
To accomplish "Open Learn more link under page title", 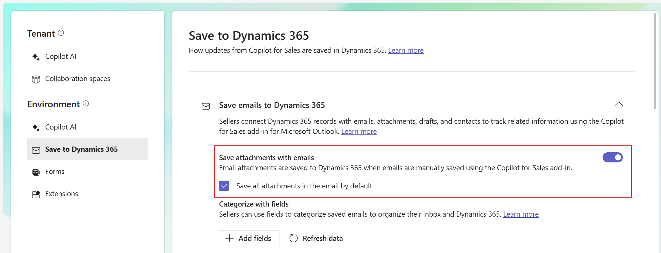I will click(x=406, y=50).
